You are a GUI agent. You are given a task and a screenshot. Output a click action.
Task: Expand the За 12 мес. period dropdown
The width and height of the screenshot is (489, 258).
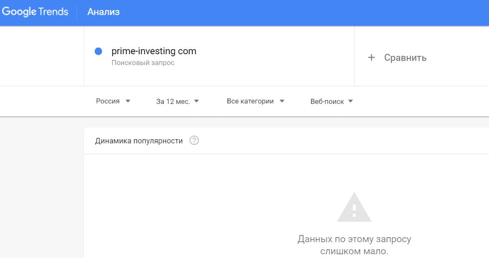click(x=173, y=101)
